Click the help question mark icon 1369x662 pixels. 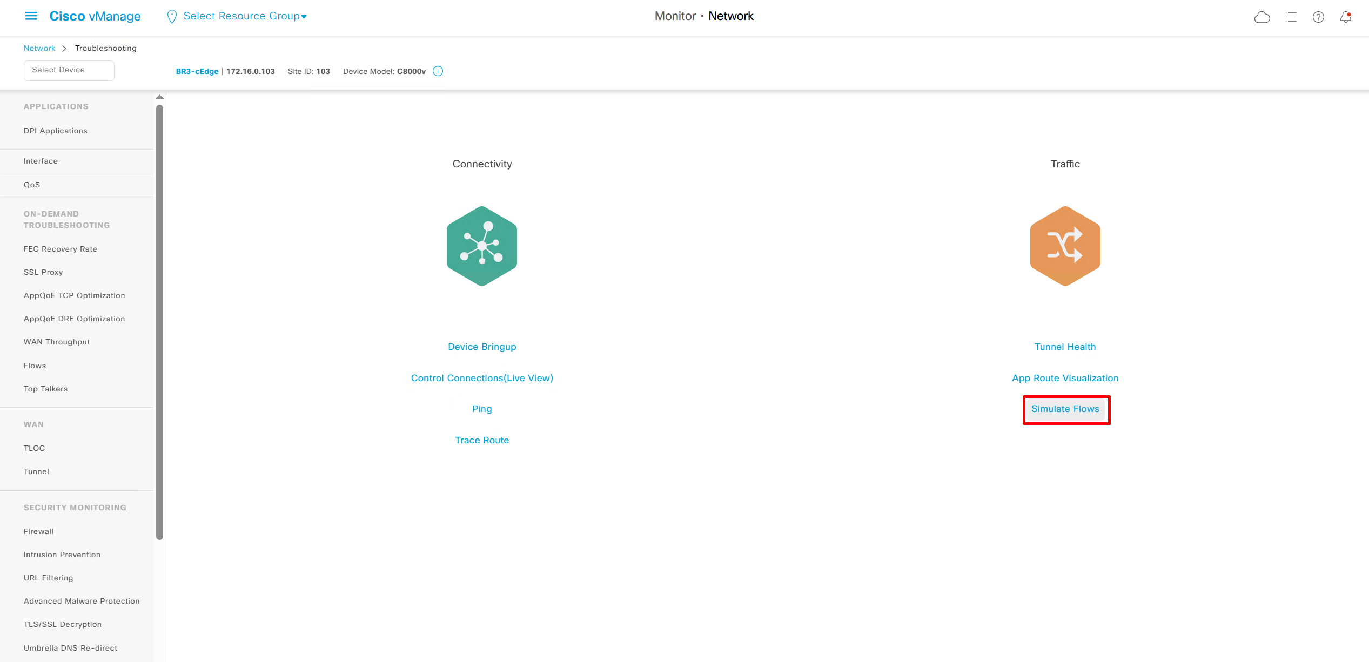tap(1318, 17)
